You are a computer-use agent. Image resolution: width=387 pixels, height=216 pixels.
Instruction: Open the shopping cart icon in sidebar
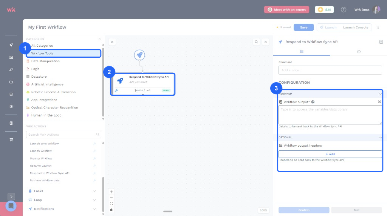coord(11,139)
